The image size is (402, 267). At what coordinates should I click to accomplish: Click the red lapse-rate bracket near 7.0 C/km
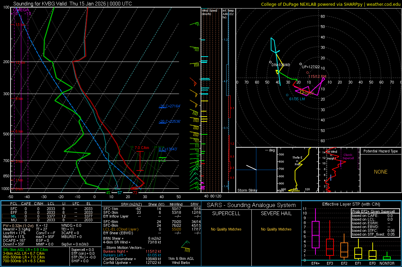(140, 161)
